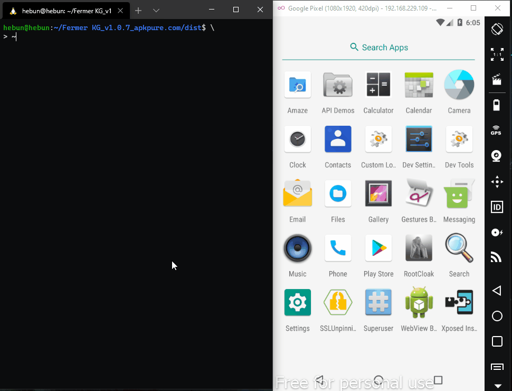Screen dimensions: 512x391
Task: Open a new terminal tab
Action: pyautogui.click(x=138, y=10)
